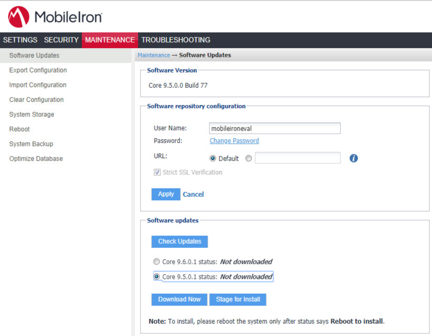Screen dimensions: 432x336
Task: Select Core 9.6.0.1 update
Action: pos(157,261)
